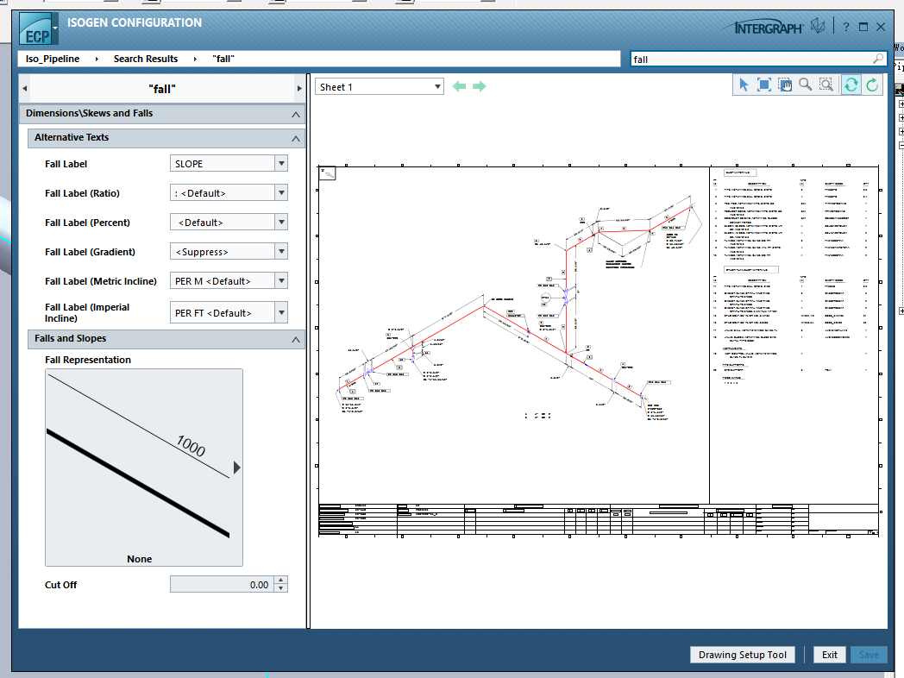
Task: Open the Fall Label (Percent) dropdown
Action: 281,222
